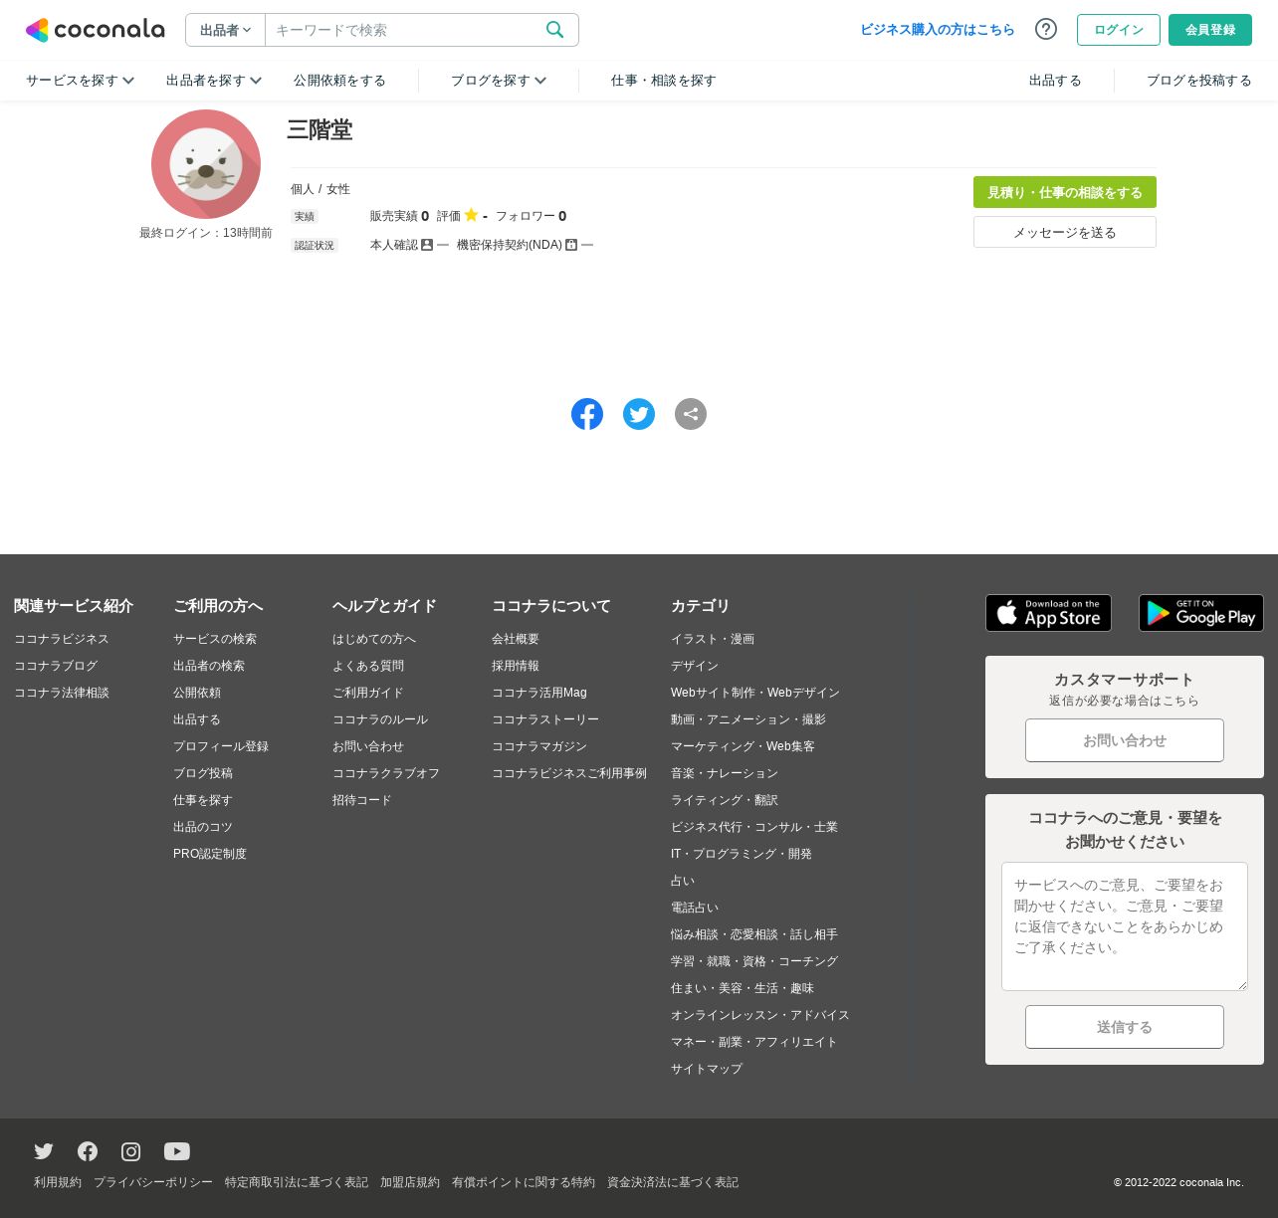The image size is (1278, 1218).
Task: Open 資金決済法に基づく表記 link
Action: tap(673, 1182)
